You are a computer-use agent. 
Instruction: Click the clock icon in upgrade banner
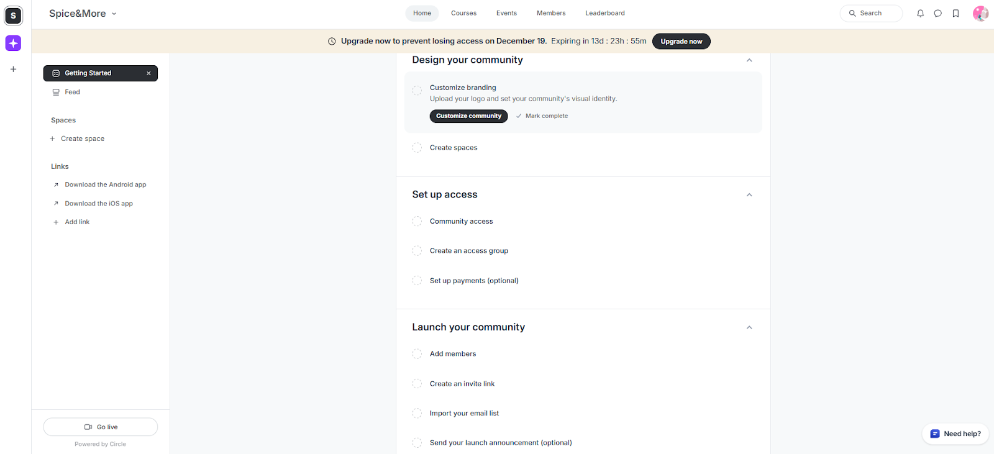click(332, 42)
